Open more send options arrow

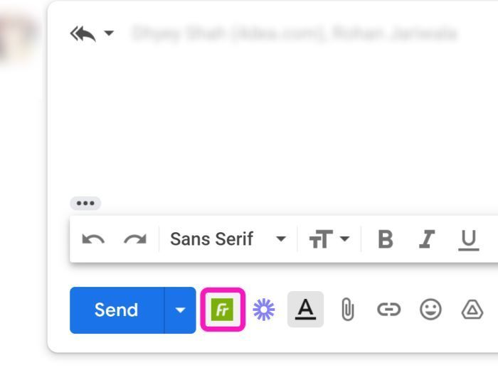coord(180,310)
